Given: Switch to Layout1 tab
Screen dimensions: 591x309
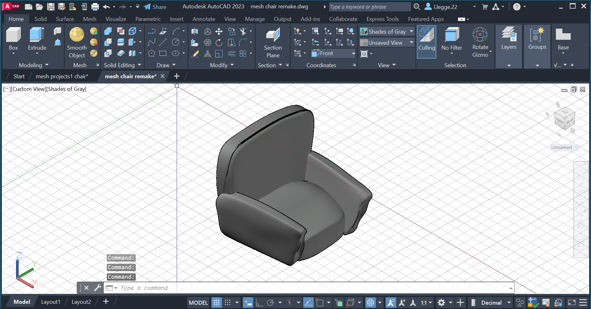Looking at the screenshot, I should point(50,302).
